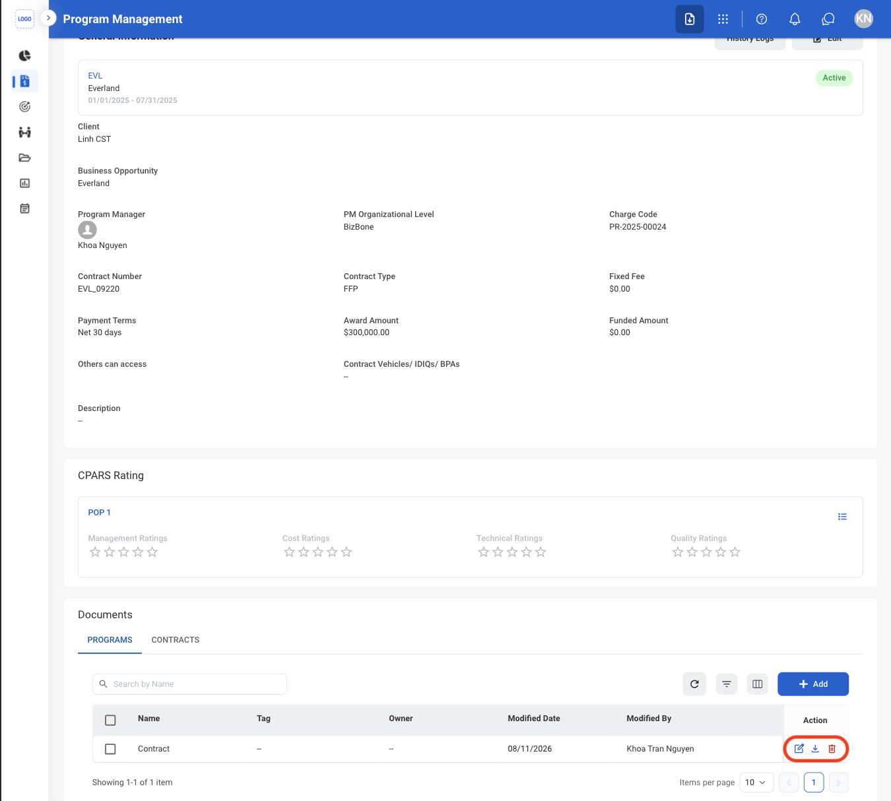
Task: Open the target goals sidebar icon
Action: 25,106
